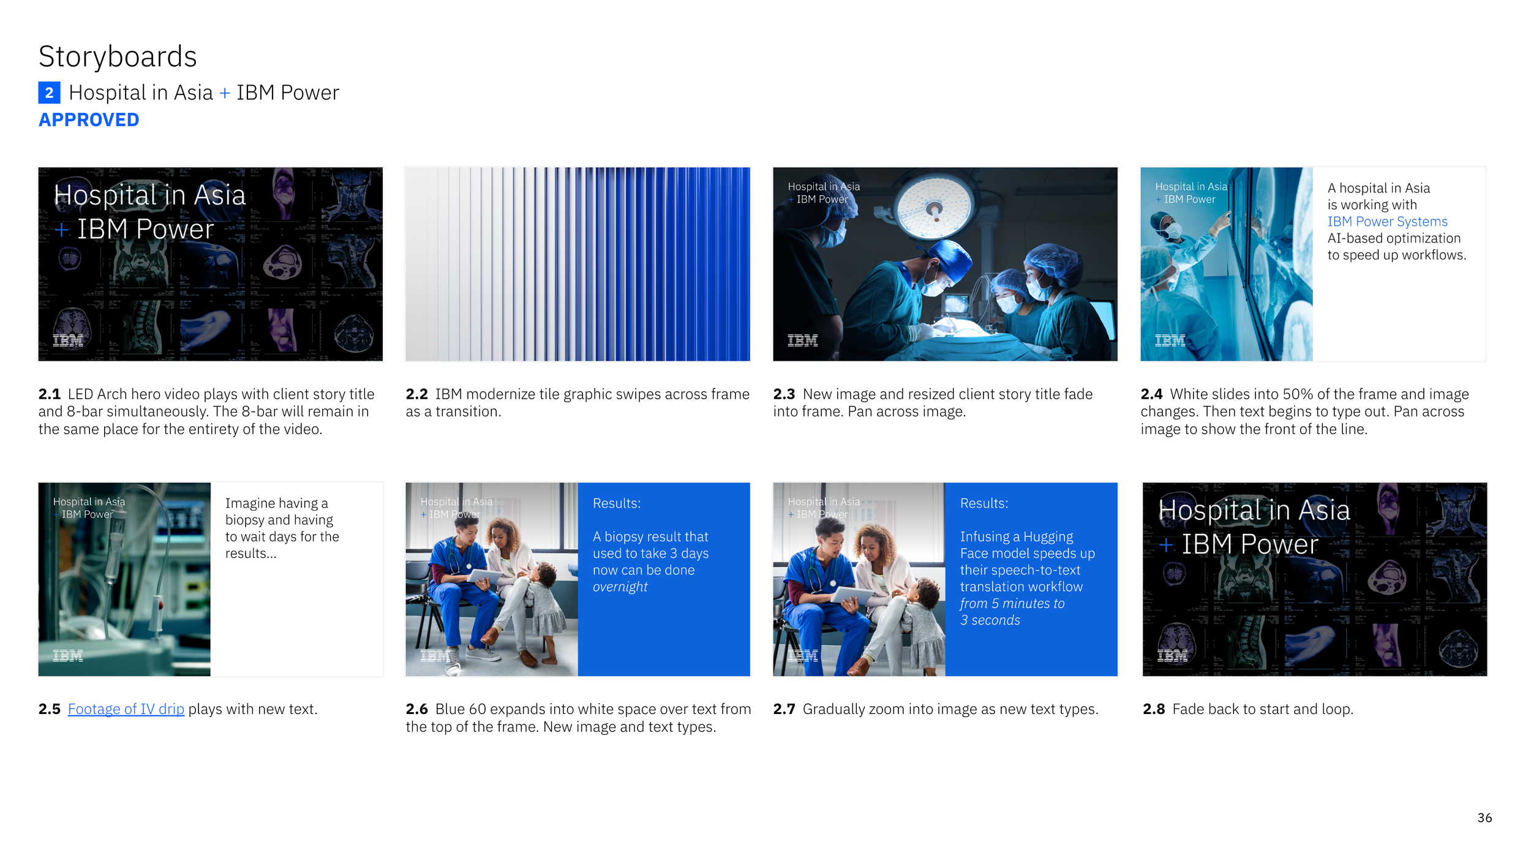Click the IBM logo in frame 2.7
The width and height of the screenshot is (1531, 861).
click(x=802, y=656)
